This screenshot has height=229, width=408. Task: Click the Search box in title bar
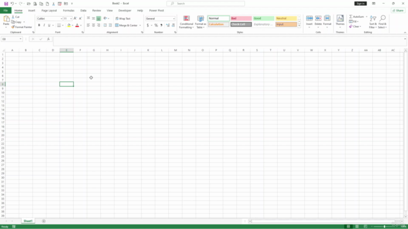click(205, 4)
